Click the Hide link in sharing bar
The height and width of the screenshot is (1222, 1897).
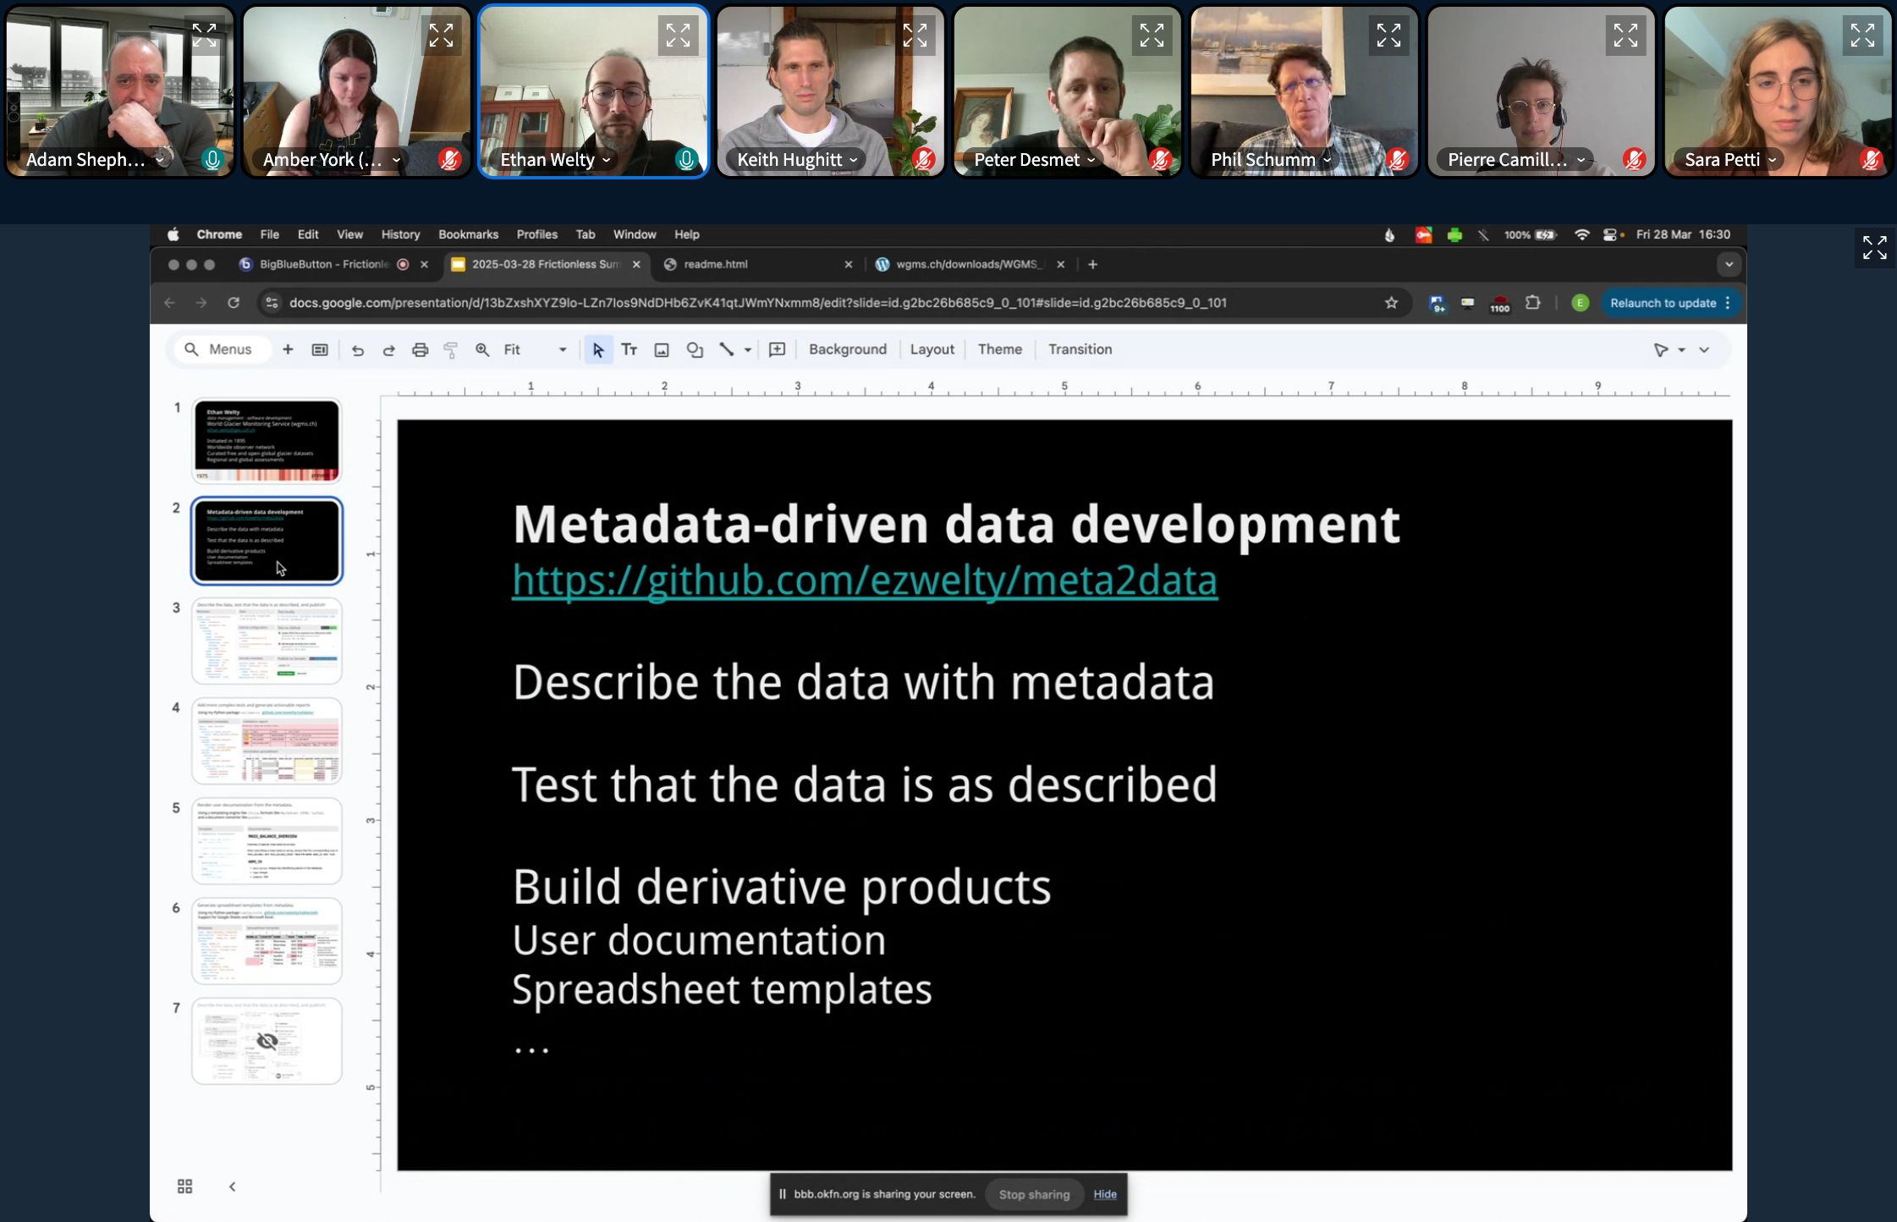pyautogui.click(x=1104, y=1194)
